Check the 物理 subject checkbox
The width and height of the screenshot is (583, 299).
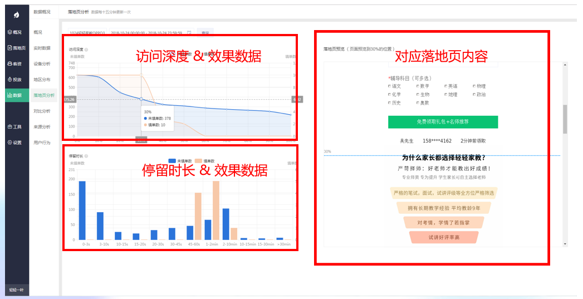pos(474,86)
